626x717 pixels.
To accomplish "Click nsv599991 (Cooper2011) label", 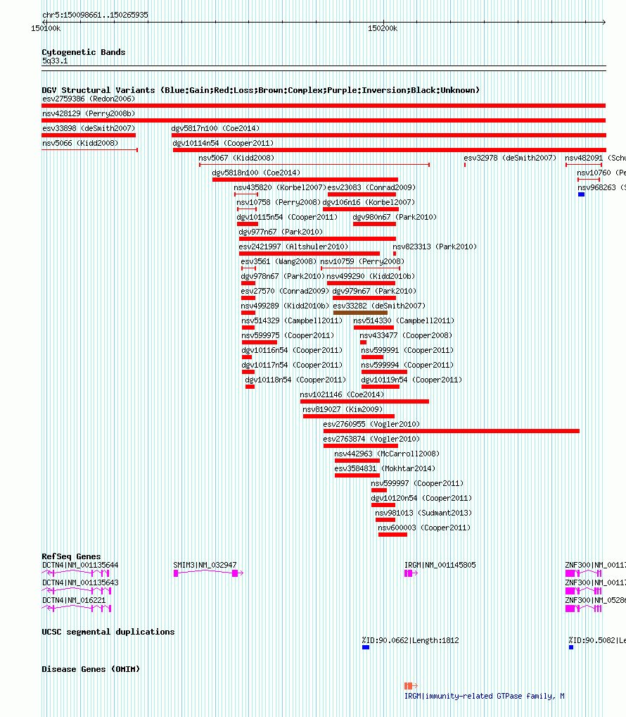I will pyautogui.click(x=407, y=350).
